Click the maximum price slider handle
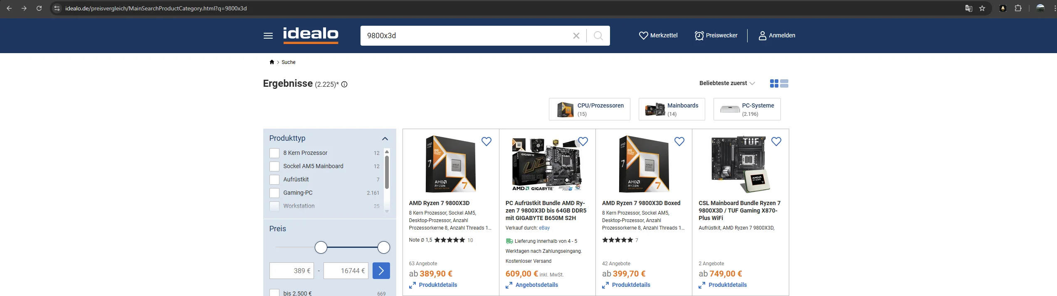 pyautogui.click(x=384, y=247)
